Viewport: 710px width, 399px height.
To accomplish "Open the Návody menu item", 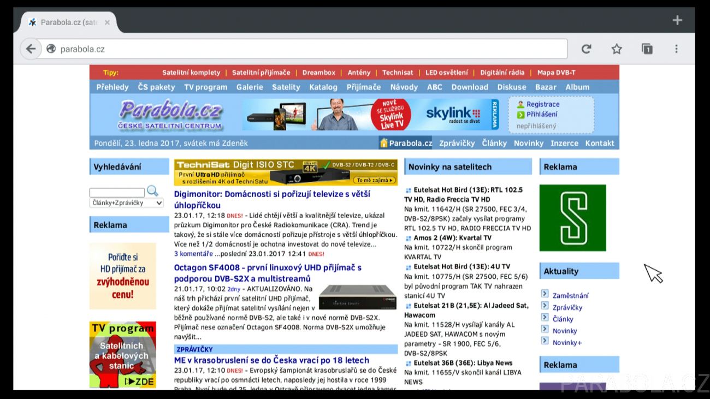I will (404, 87).
